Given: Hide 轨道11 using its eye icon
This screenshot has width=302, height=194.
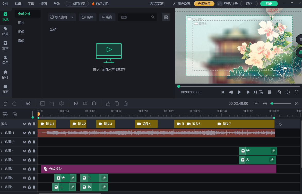Looking at the screenshot, I should [x=24, y=133].
